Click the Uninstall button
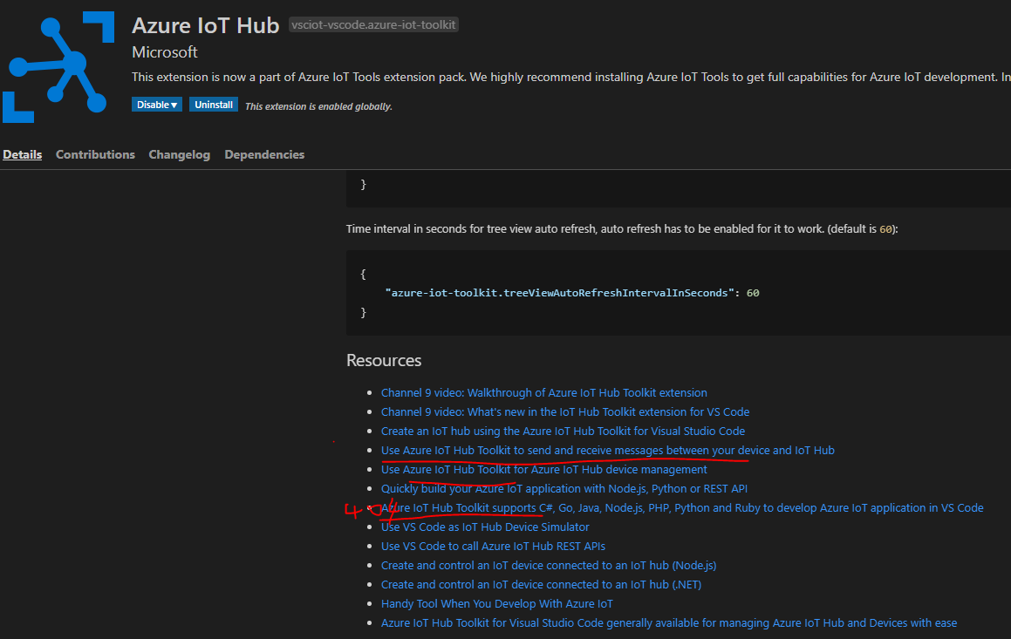 214,104
